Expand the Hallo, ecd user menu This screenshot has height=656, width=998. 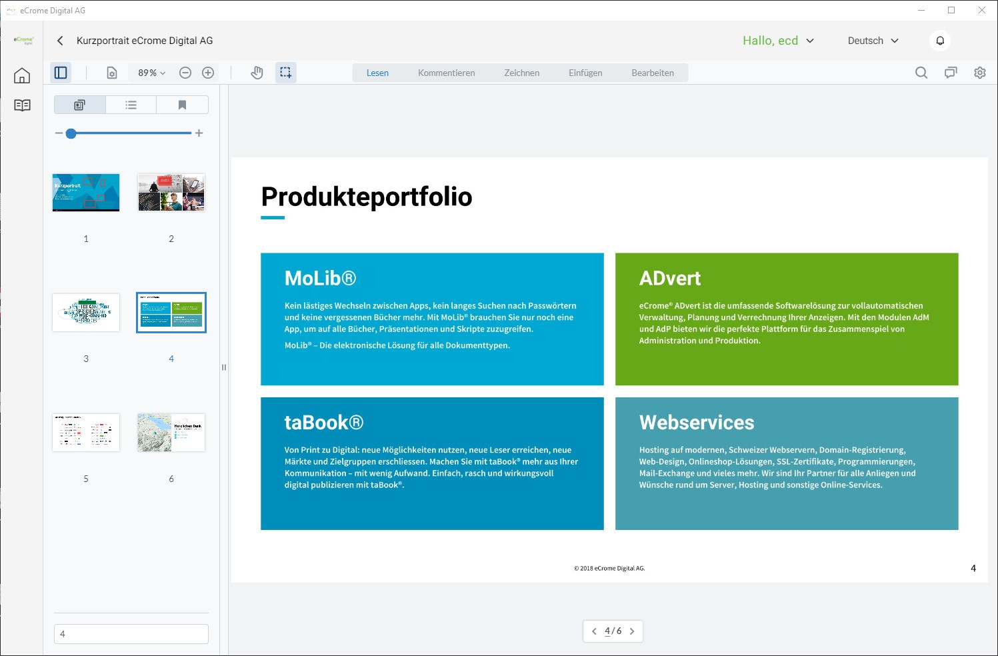pos(779,41)
